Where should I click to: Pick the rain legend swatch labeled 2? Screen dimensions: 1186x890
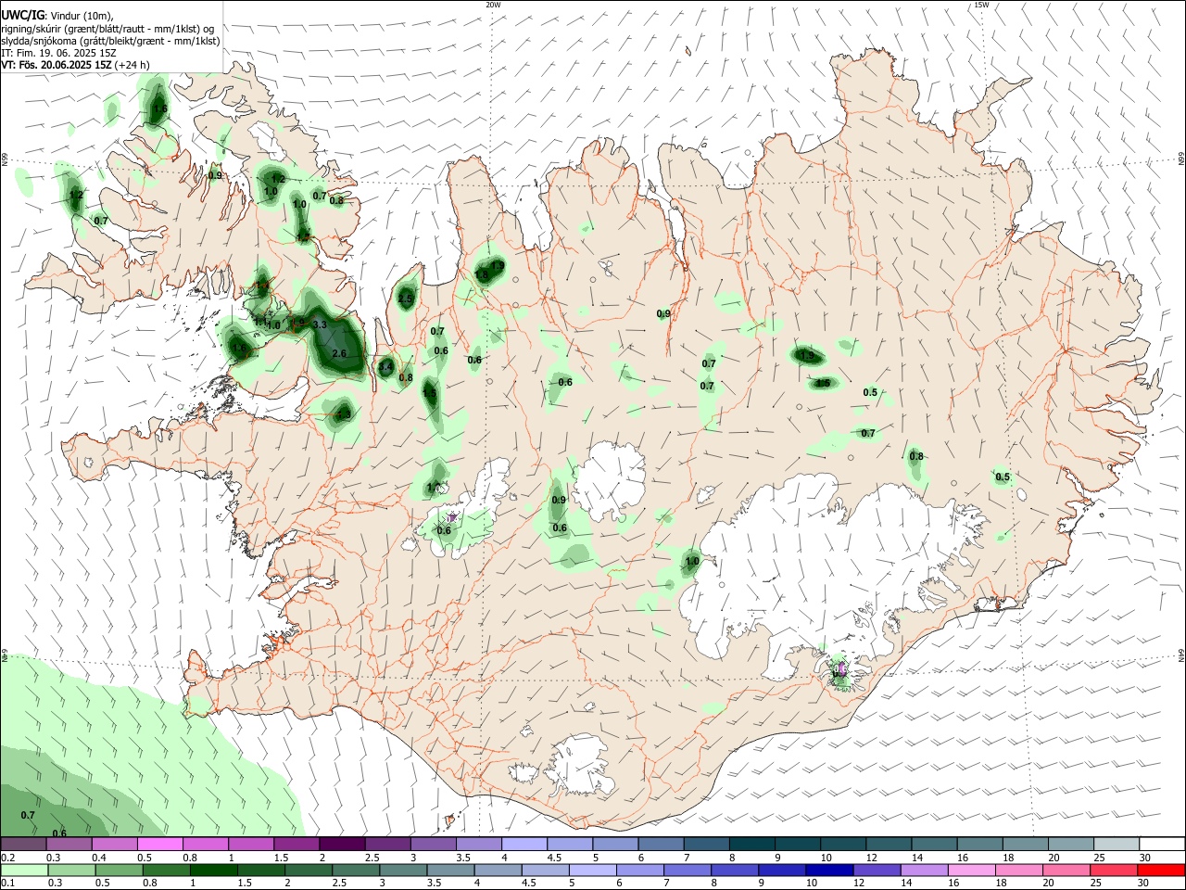pos(309,871)
